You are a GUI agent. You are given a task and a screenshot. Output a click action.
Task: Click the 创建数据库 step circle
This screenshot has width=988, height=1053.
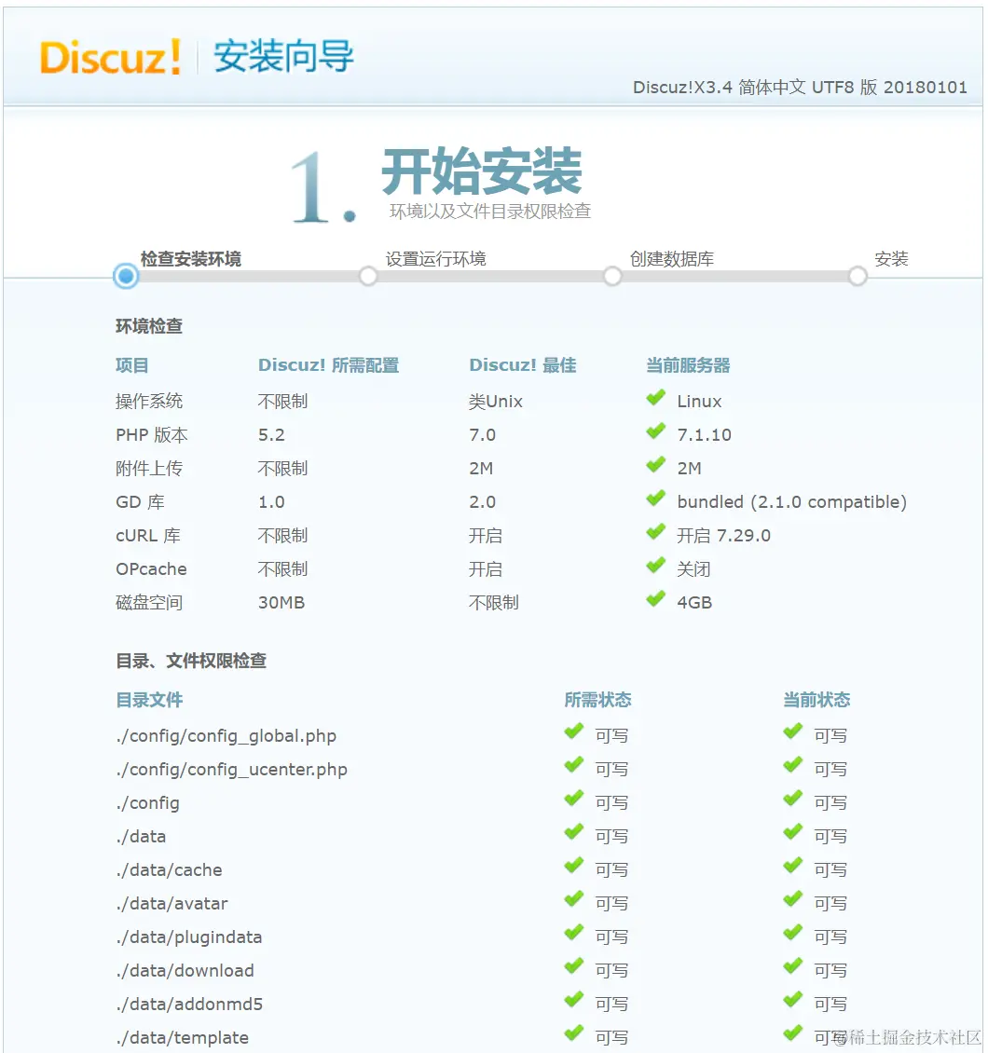tap(612, 276)
